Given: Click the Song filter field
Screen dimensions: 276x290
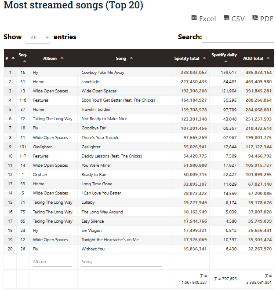Looking at the screenshot, I should (x=122, y=262).
